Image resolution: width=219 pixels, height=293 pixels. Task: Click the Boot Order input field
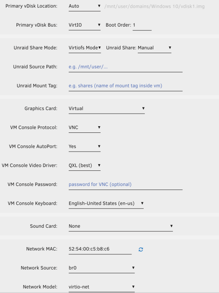pyautogui.click(x=142, y=25)
